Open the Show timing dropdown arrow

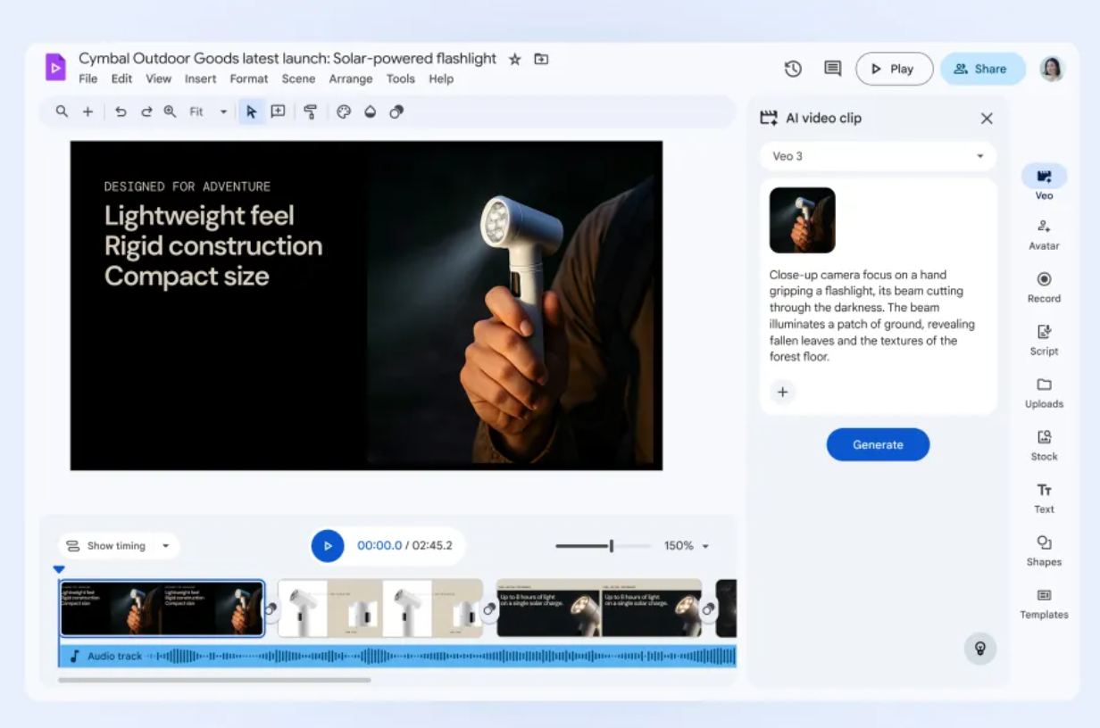click(x=165, y=546)
